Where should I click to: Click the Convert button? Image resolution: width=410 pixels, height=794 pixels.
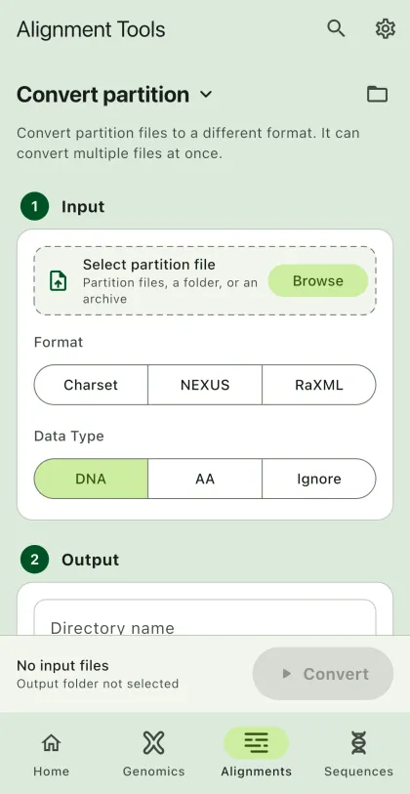(x=323, y=674)
